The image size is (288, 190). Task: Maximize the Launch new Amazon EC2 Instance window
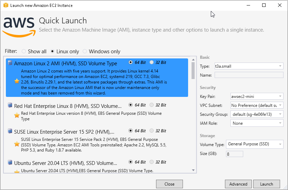[x=264, y=5]
